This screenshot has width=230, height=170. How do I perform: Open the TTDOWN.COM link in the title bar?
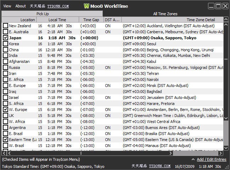pos(58,6)
